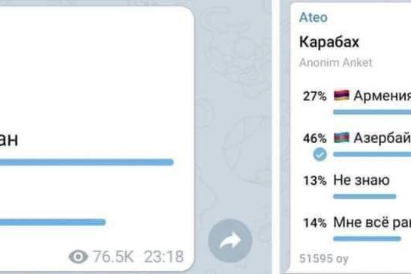
Task: Click the shorter blue result bar in left poll
Action: 52,222
